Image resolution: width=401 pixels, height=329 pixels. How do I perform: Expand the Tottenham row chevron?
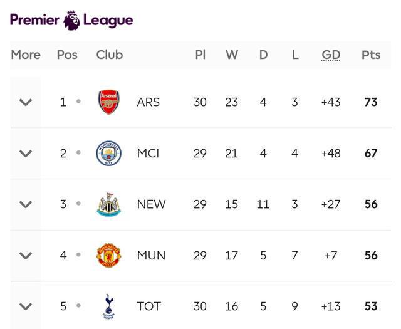point(26,306)
